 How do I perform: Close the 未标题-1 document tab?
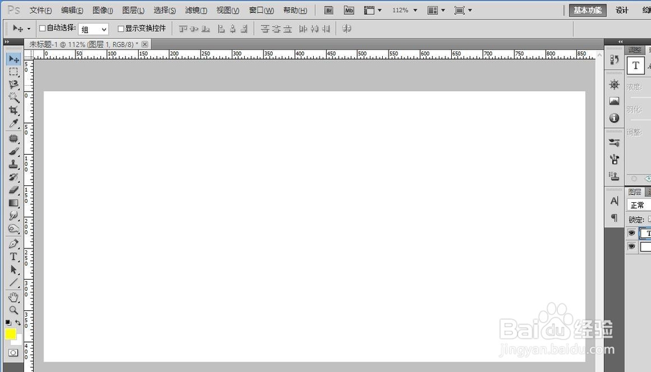coord(145,44)
